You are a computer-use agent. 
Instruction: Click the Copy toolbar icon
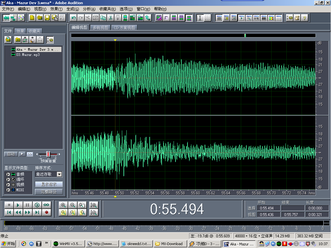coord(103,18)
